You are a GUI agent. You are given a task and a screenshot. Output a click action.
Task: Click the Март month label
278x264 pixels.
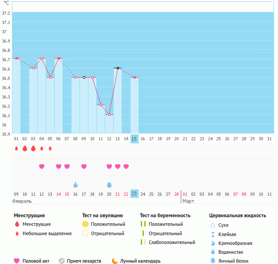click(188, 201)
